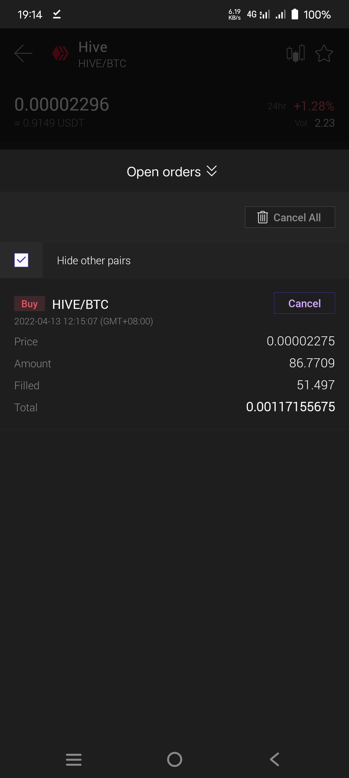Tap the trash icon in Cancel All

pos(263,217)
